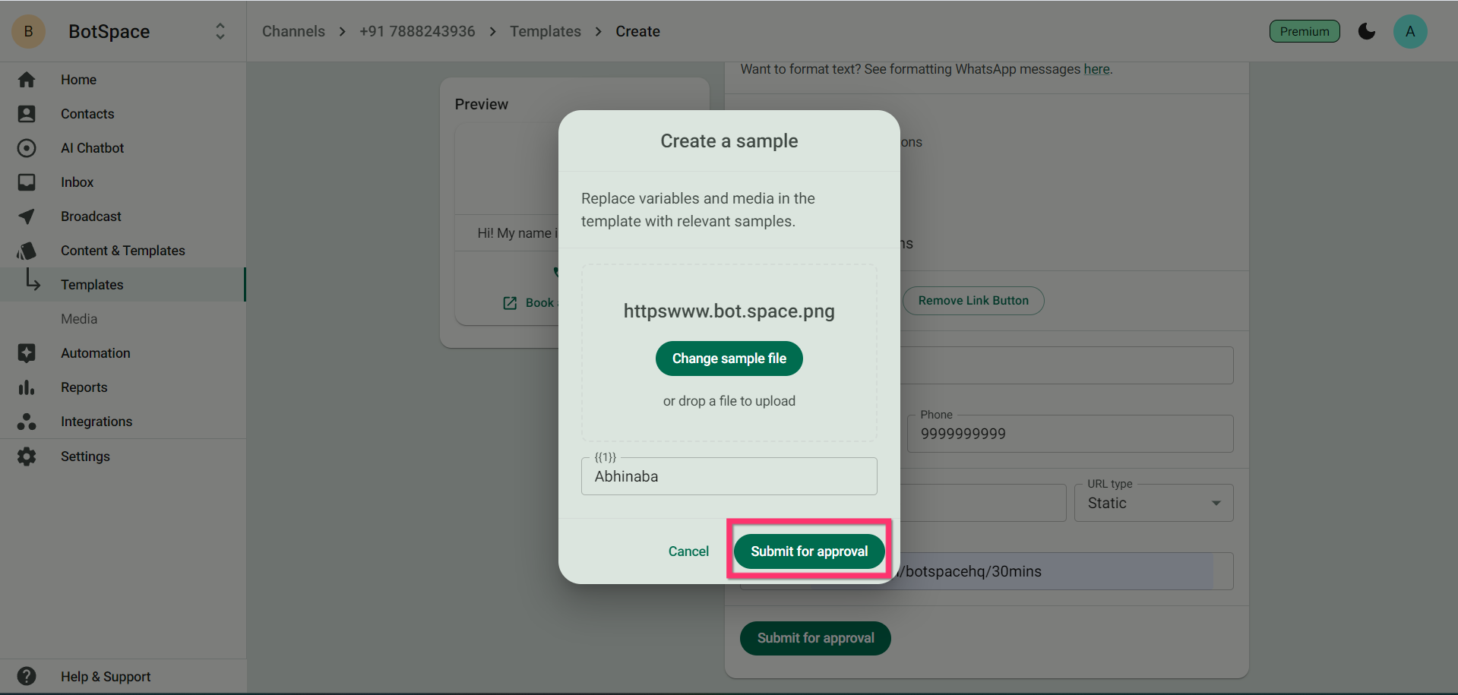Click the sample file drop zone text
1458x695 pixels.
click(729, 401)
